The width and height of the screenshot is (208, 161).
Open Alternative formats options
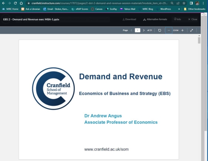[x=155, y=19]
